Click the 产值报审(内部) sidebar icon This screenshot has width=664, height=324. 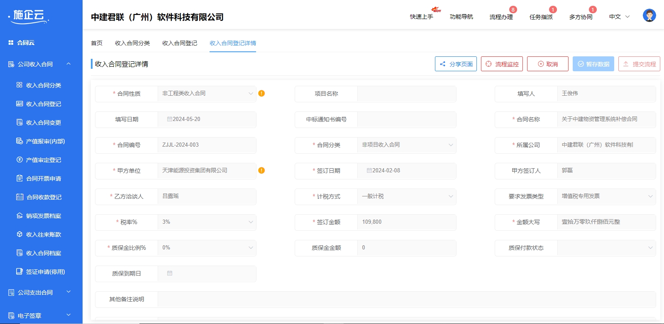[x=20, y=141]
